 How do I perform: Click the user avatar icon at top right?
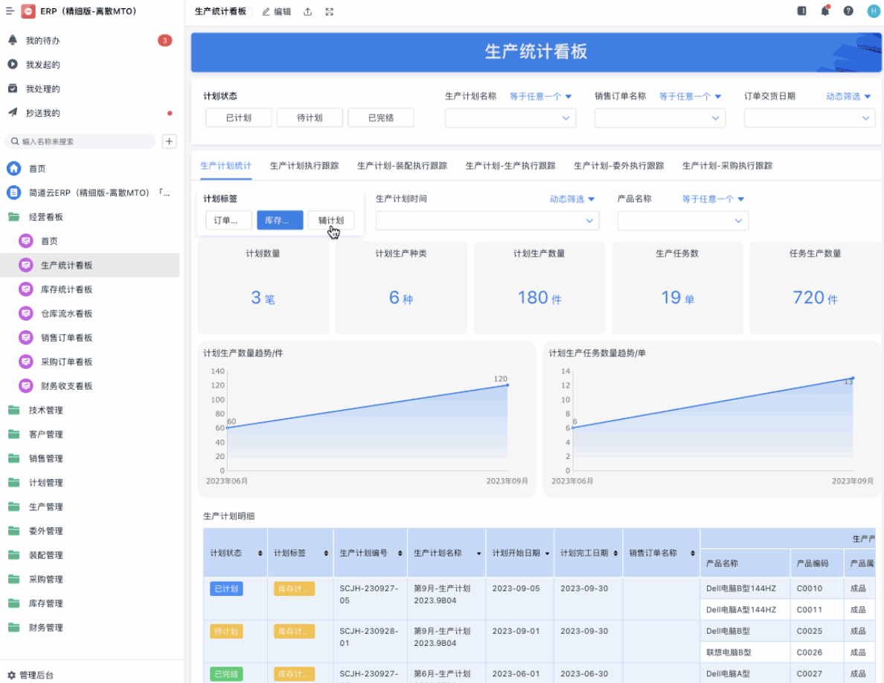click(x=873, y=11)
